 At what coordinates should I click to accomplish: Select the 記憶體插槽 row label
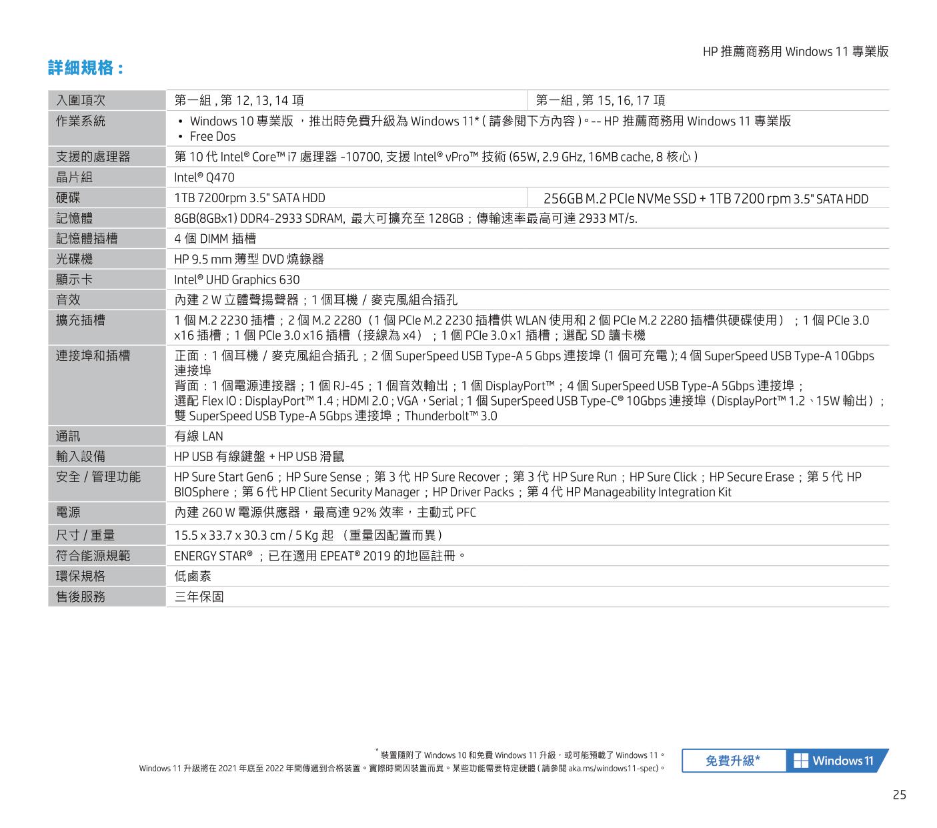(87, 239)
